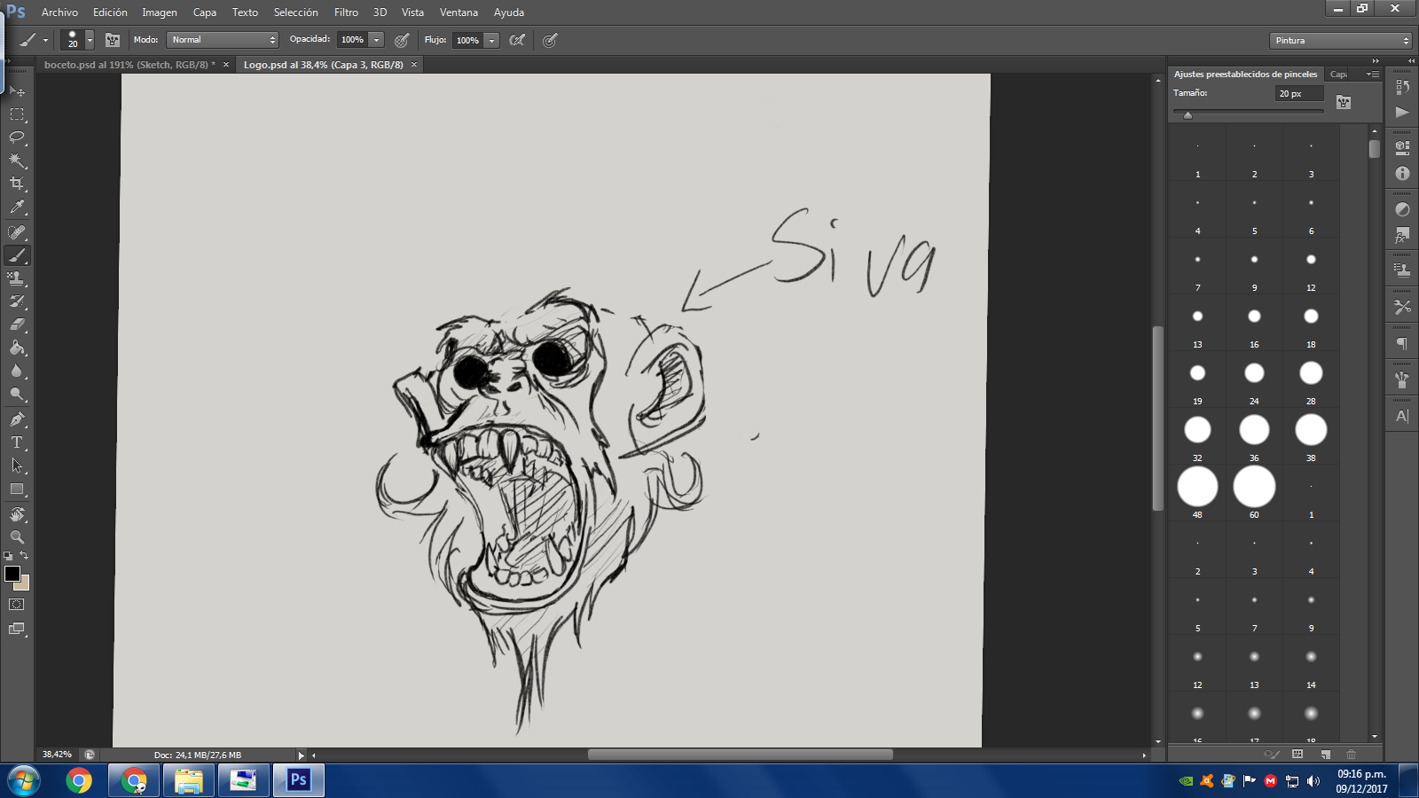This screenshot has width=1419, height=798.
Task: Toggle pressure for size control
Action: (550, 40)
